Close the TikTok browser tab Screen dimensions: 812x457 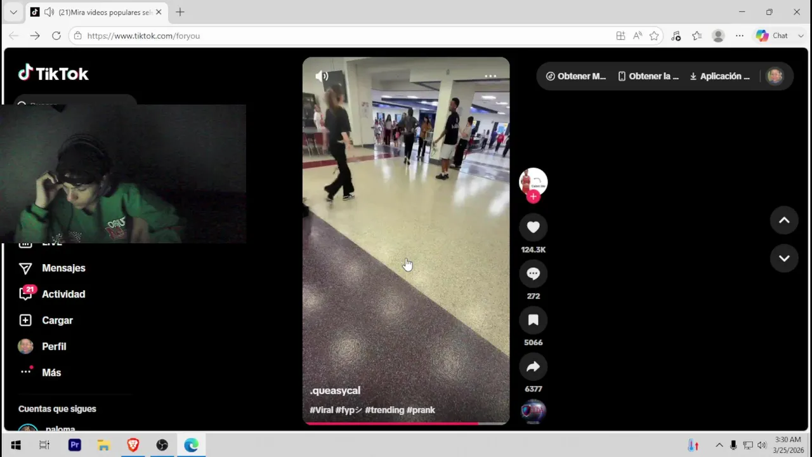(x=159, y=12)
